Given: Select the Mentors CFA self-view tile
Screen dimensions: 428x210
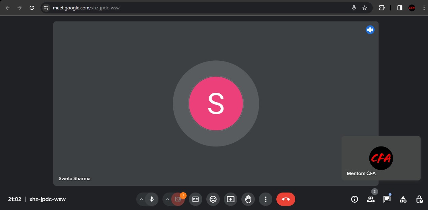Looking at the screenshot, I should [x=381, y=158].
